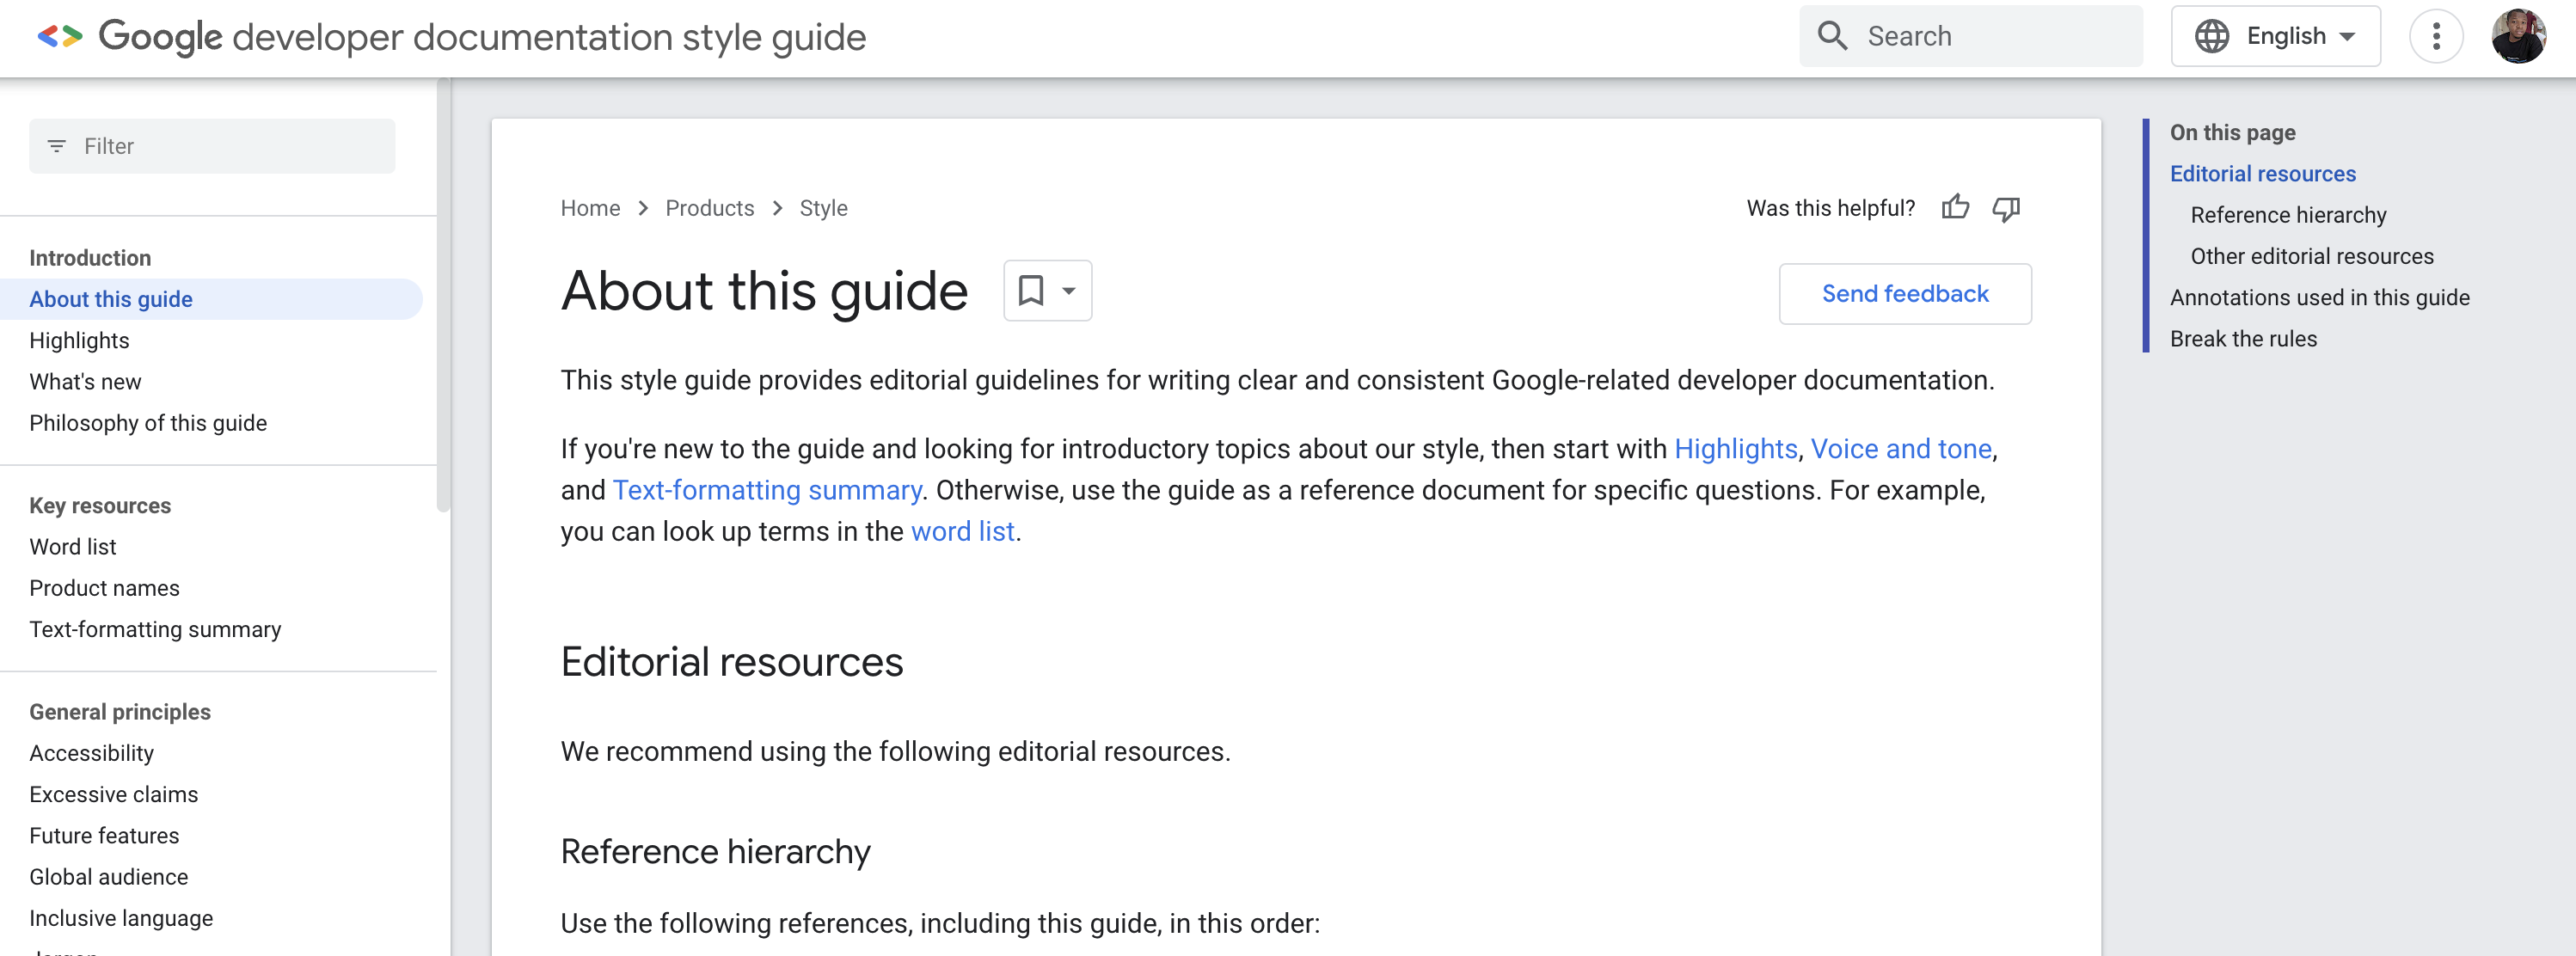Open Inclusive language in sidebar
The height and width of the screenshot is (956, 2576).
pyautogui.click(x=121, y=918)
